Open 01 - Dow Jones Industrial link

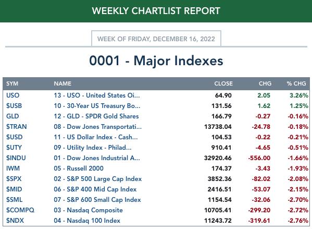pyautogui.click(x=97, y=158)
